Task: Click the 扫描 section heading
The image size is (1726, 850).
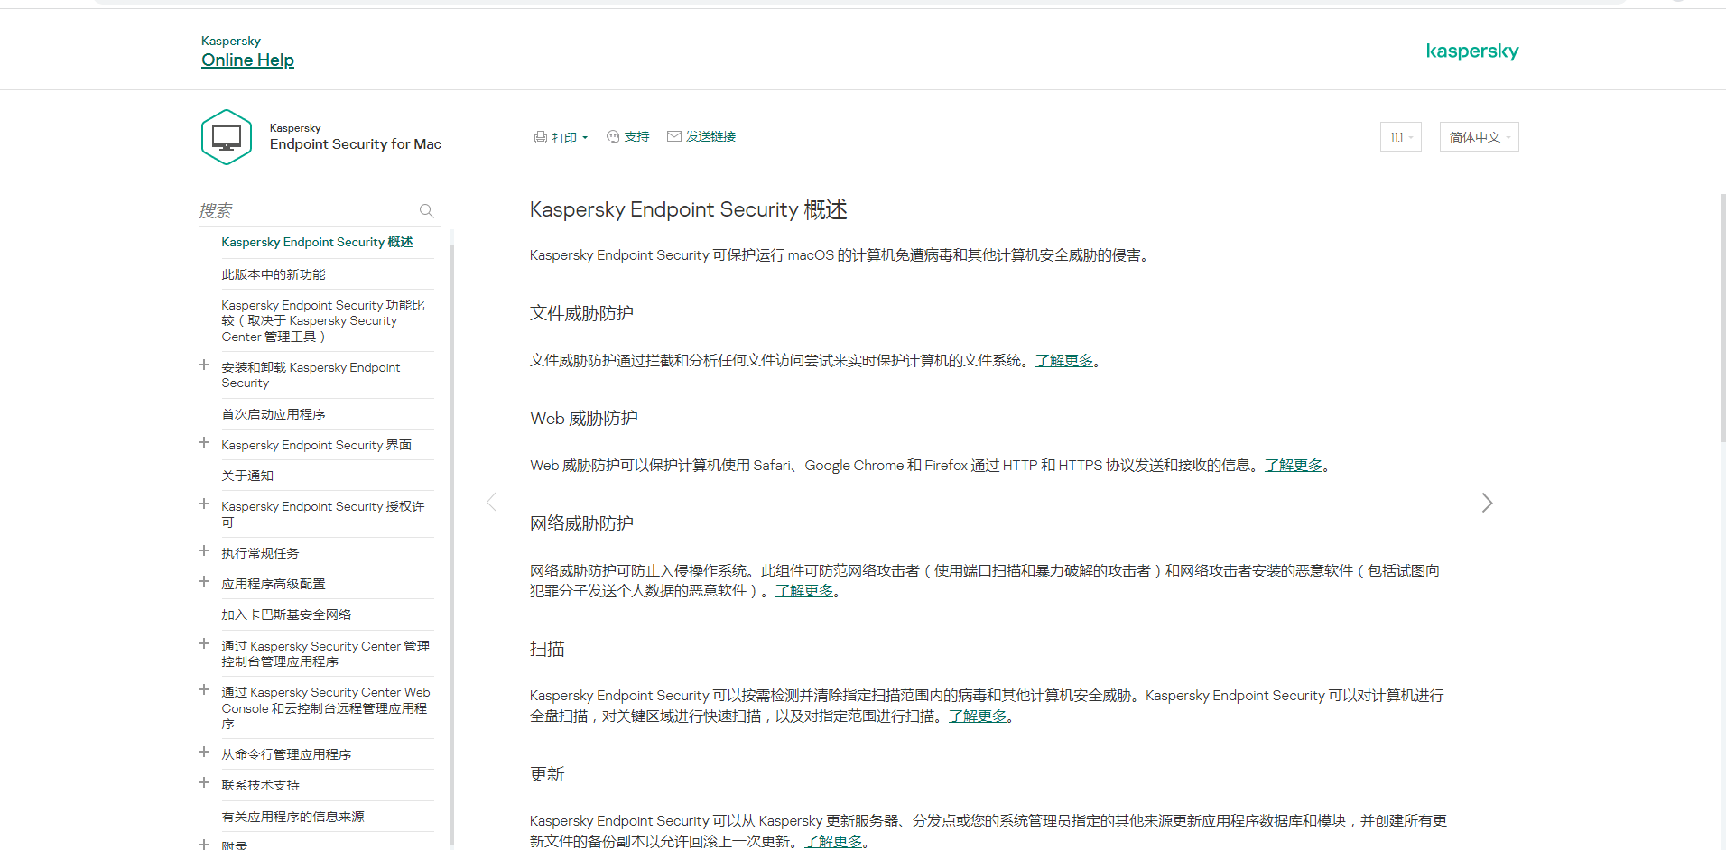Action: 547,650
